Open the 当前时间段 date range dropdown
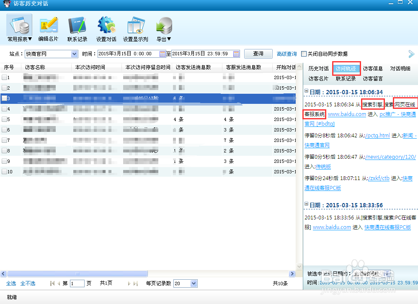The height and width of the screenshot is (304, 418). click(372, 273)
